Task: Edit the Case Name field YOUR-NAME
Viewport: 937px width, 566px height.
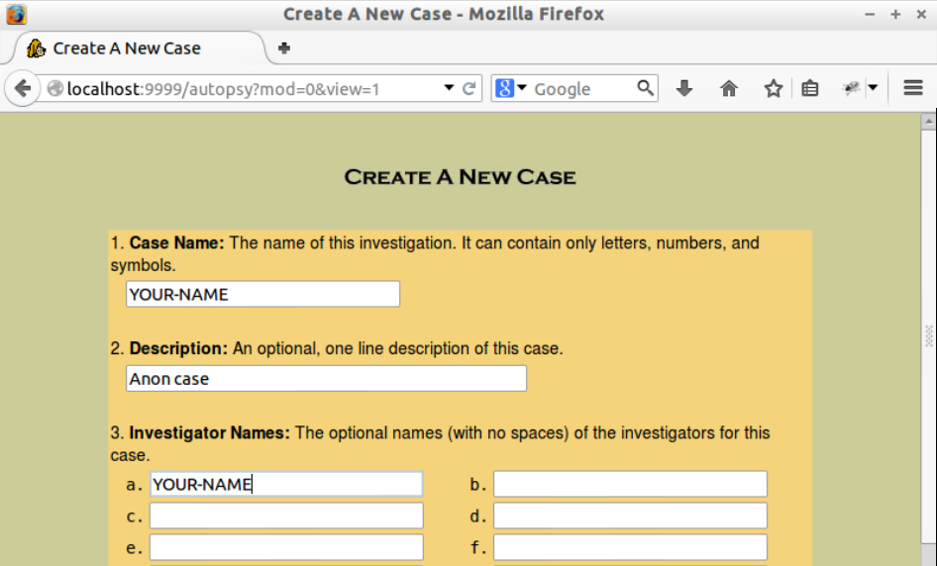Action: (262, 294)
